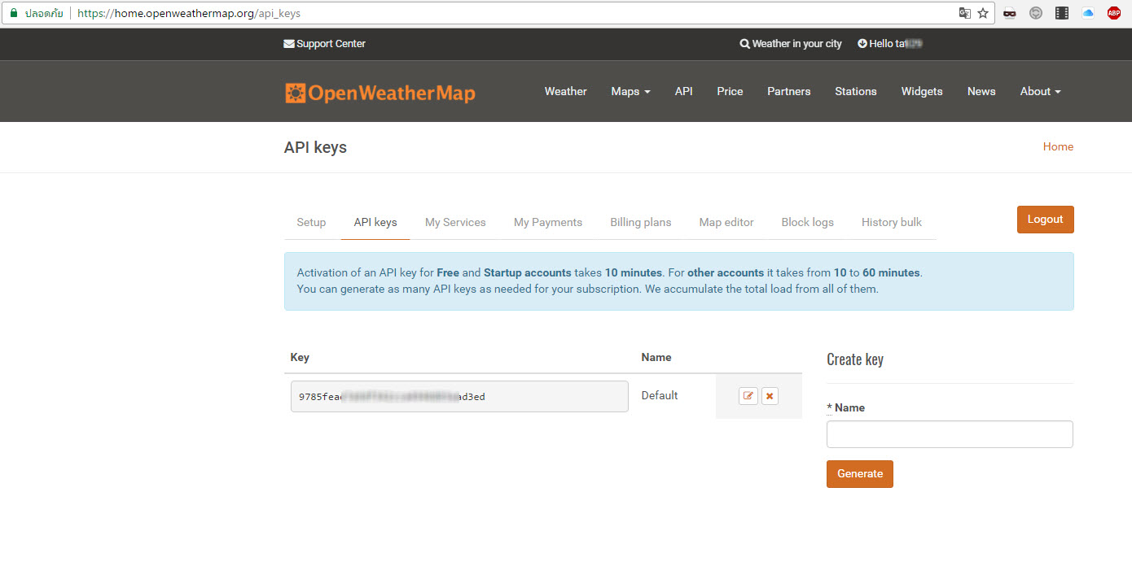
Task: Switch to the History bulk tab
Action: [892, 222]
